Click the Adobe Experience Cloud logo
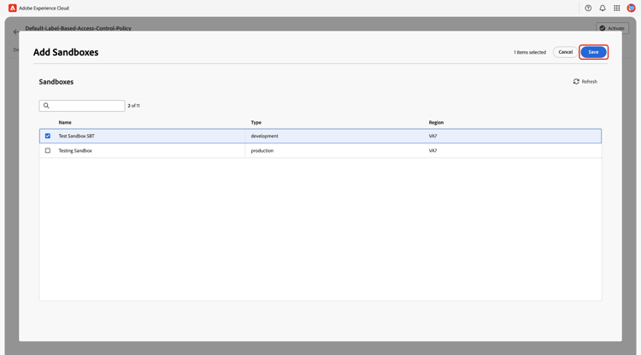The image size is (641, 355). point(13,9)
